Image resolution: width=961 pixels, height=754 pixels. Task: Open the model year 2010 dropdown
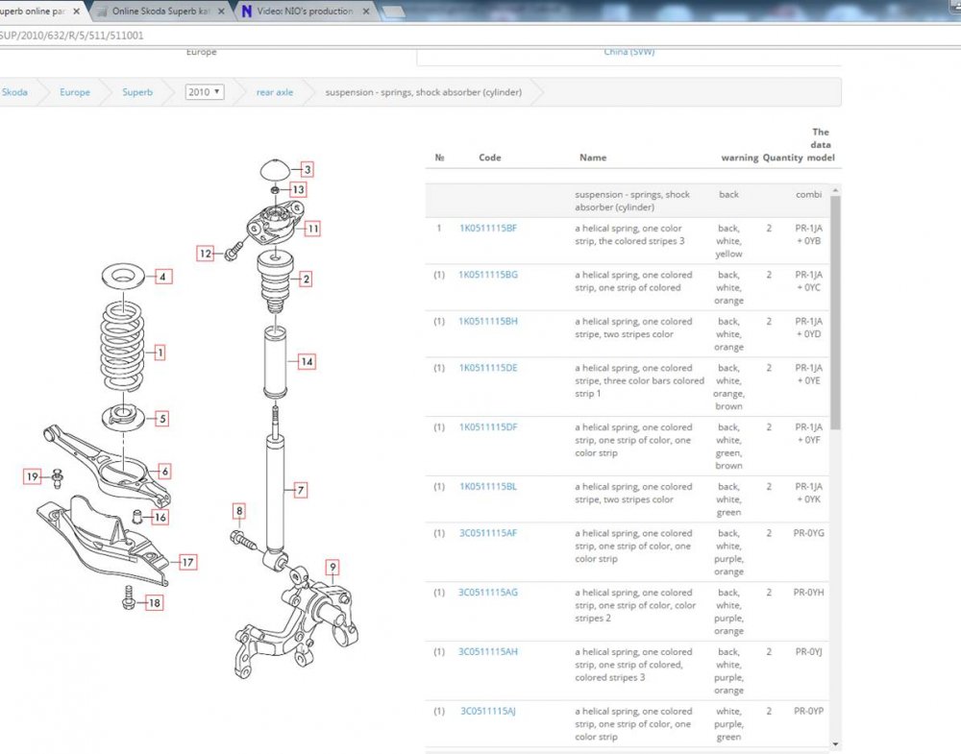(x=204, y=92)
